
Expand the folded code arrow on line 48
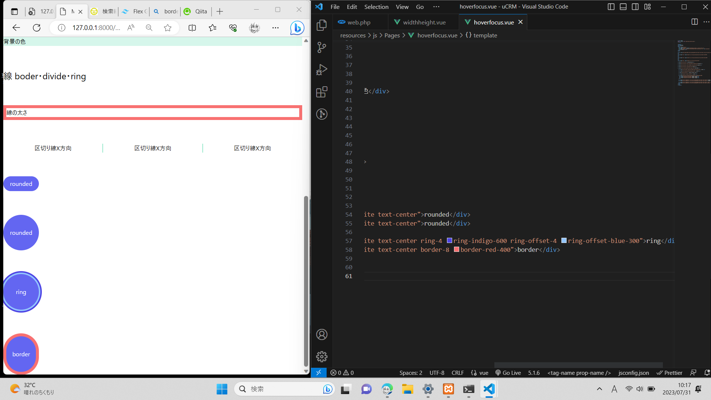pyautogui.click(x=365, y=162)
